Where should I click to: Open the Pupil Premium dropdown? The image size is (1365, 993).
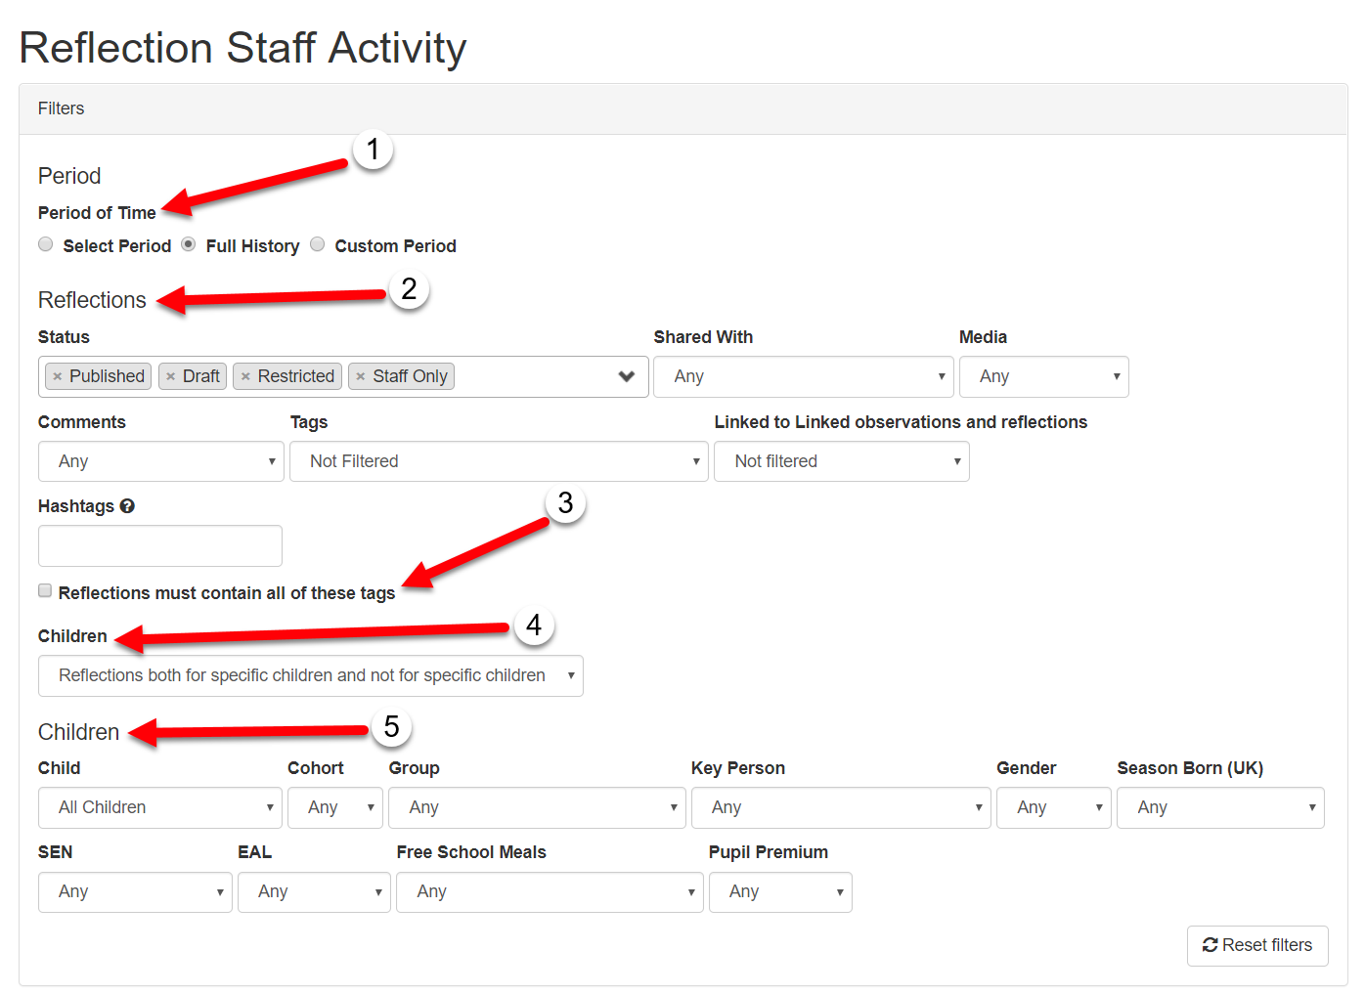[x=780, y=892]
